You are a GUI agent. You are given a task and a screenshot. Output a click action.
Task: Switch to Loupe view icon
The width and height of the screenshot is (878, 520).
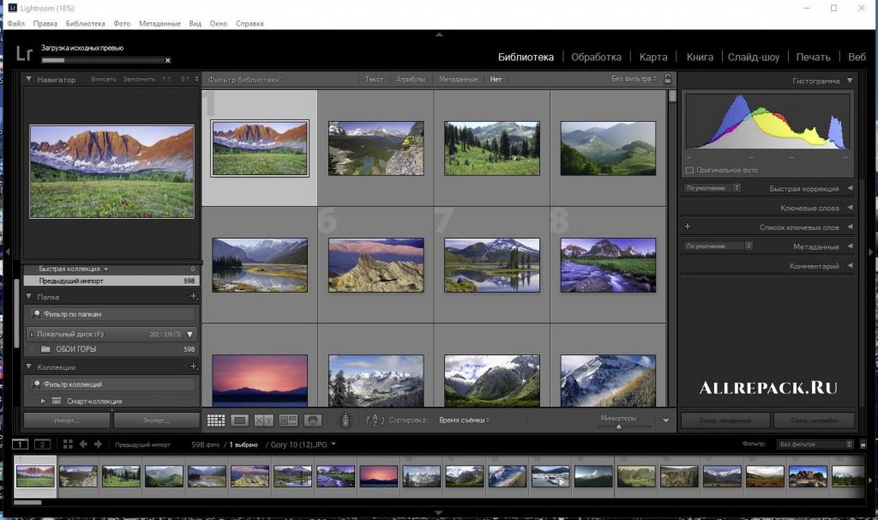tap(240, 420)
